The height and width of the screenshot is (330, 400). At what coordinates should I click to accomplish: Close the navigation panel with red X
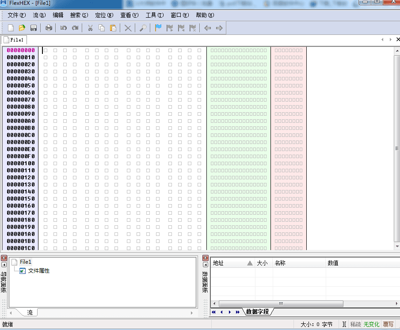(4, 258)
